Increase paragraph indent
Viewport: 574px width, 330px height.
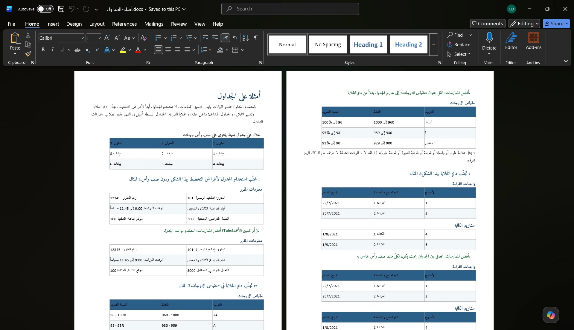[215, 38]
